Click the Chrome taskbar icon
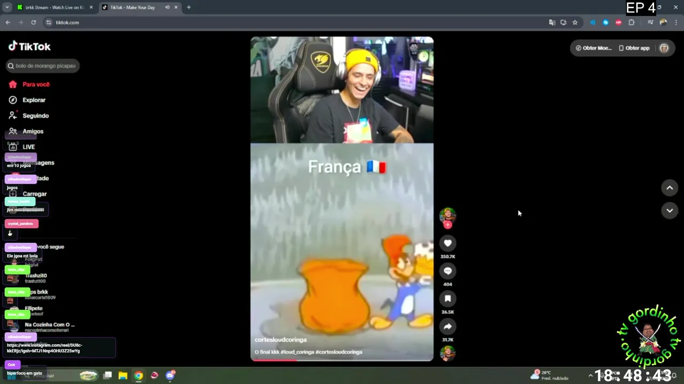The image size is (684, 384). point(138,375)
